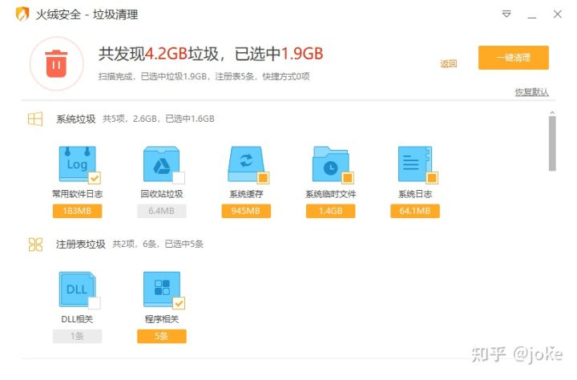Toggle the 系统临时文件 checkbox
577x380 pixels.
[x=348, y=178]
